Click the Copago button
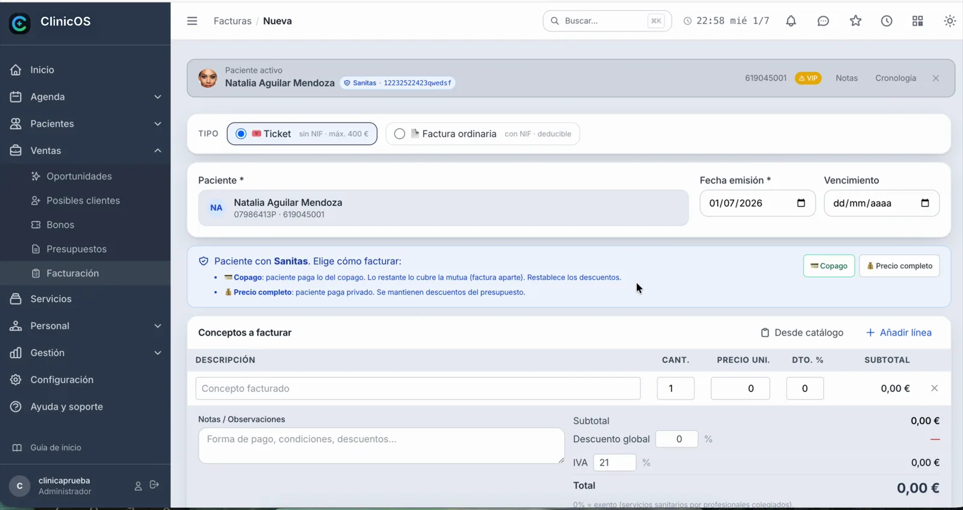This screenshot has width=963, height=510. [x=829, y=266]
